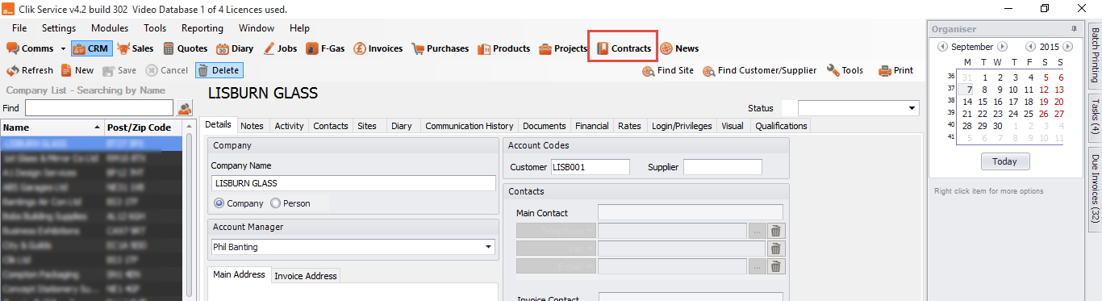This screenshot has height=301, width=1102.
Task: Open the Diary module in the toolbar
Action: coord(236,48)
